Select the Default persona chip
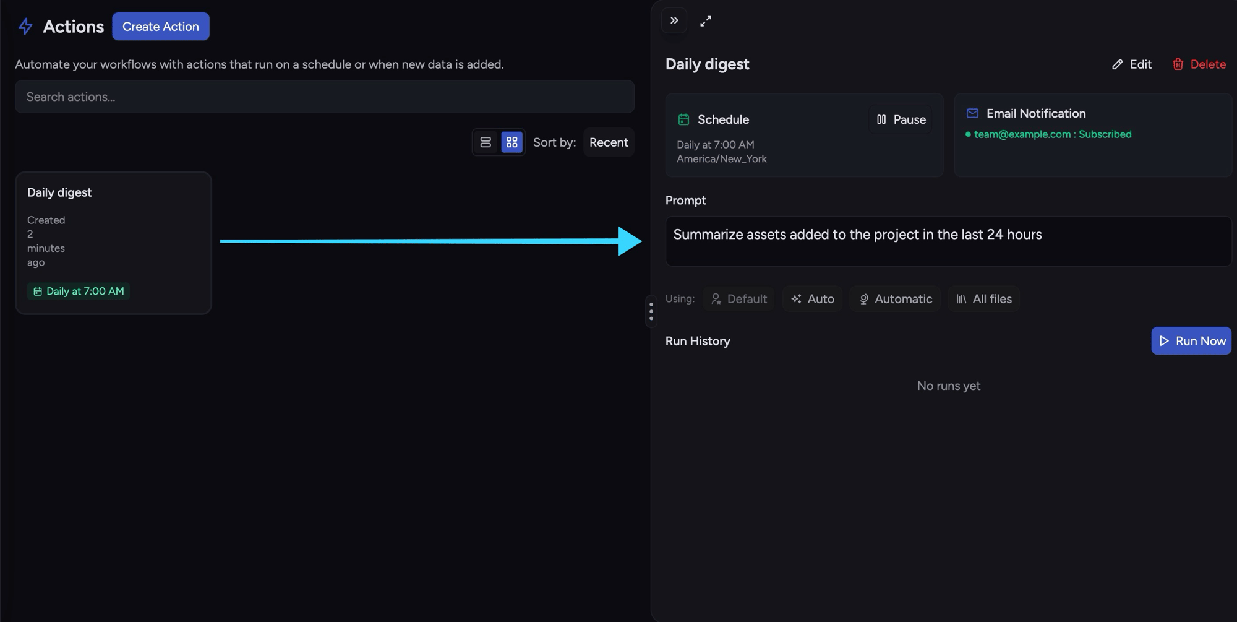This screenshot has width=1237, height=622. pyautogui.click(x=738, y=299)
